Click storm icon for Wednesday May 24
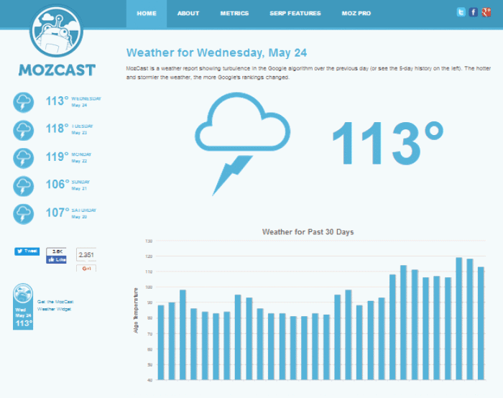The image size is (503, 398). pos(24,102)
